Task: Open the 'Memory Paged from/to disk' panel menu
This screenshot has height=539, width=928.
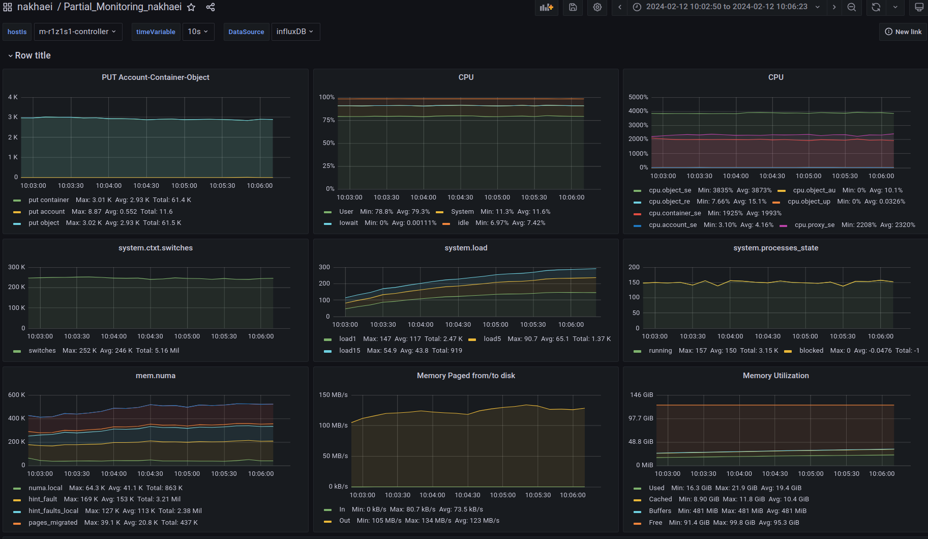Action: (x=466, y=376)
